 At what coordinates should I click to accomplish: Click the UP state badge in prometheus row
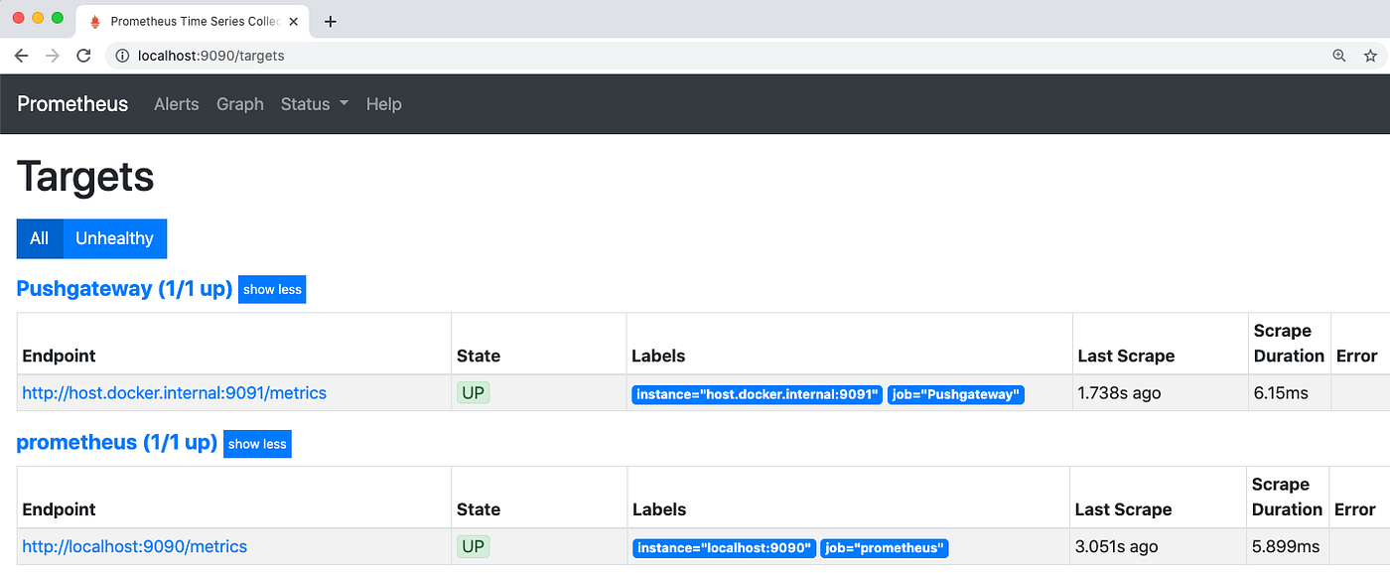point(474,546)
